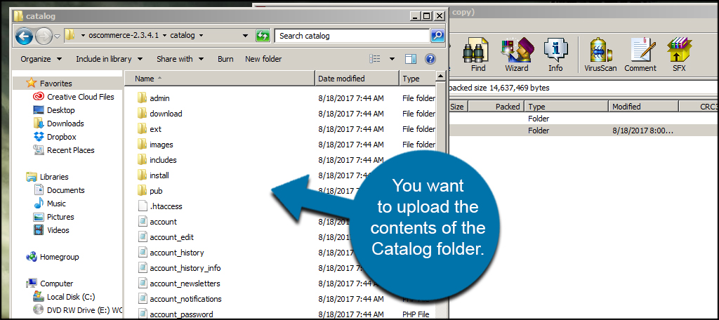Click the SFX icon in WinRAR
This screenshot has height=320, width=719.
(679, 55)
